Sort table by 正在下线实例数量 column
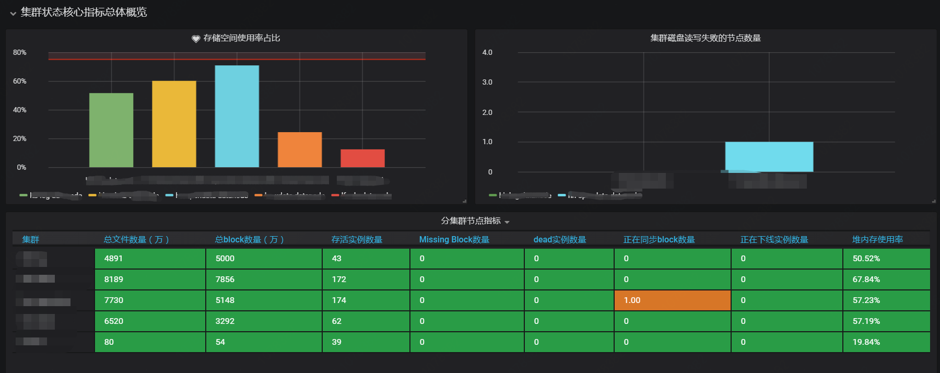 click(x=774, y=239)
